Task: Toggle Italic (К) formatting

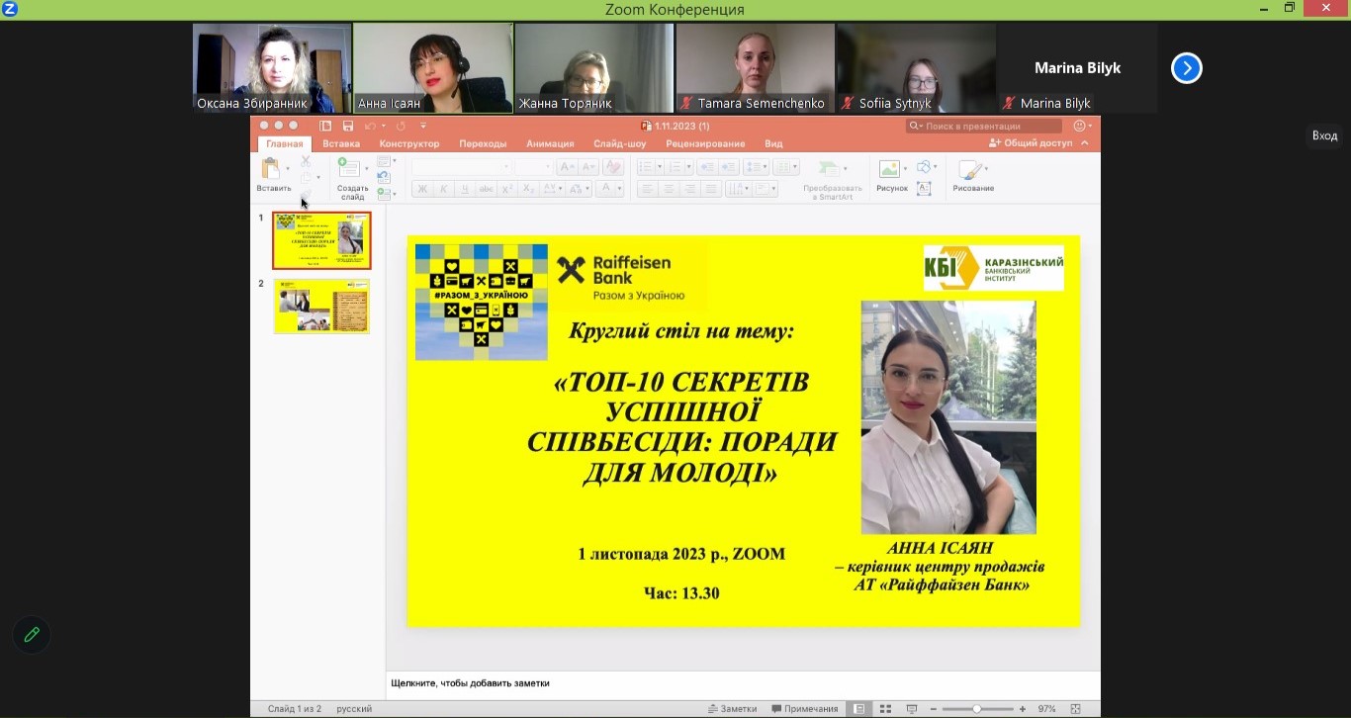Action: point(443,189)
